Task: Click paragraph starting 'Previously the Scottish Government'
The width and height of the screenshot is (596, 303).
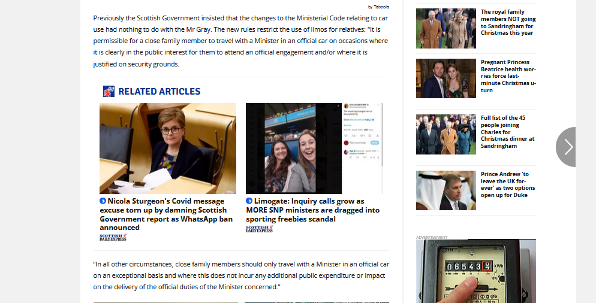Action: tap(240, 41)
